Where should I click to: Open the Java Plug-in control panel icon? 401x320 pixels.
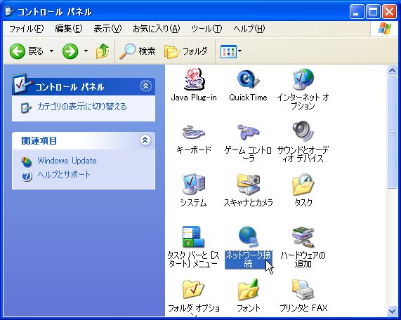(x=194, y=79)
